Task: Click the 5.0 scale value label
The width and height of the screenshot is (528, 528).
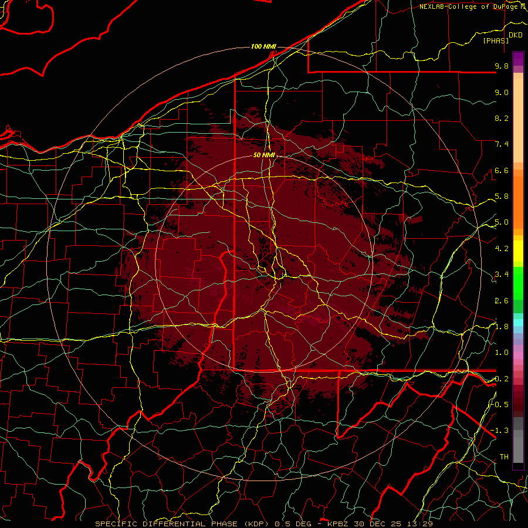Action: [502, 222]
